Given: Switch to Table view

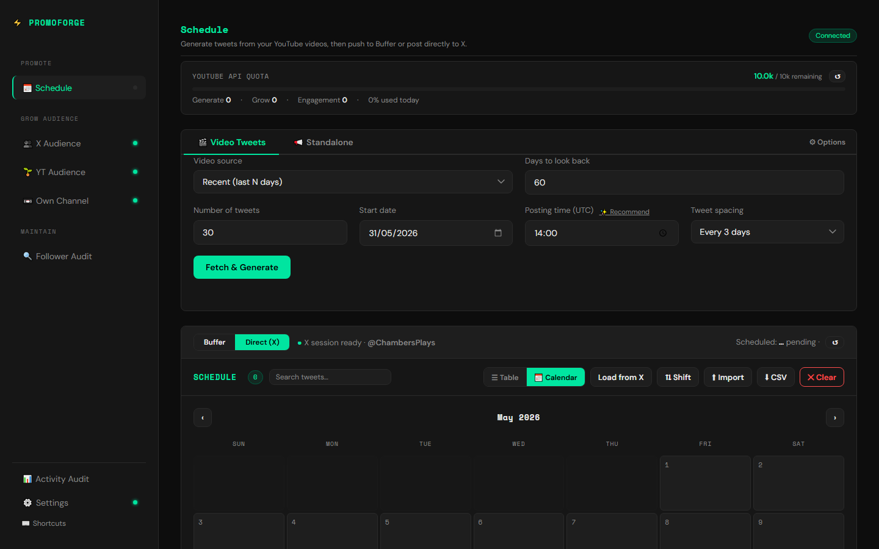Looking at the screenshot, I should coord(505,378).
